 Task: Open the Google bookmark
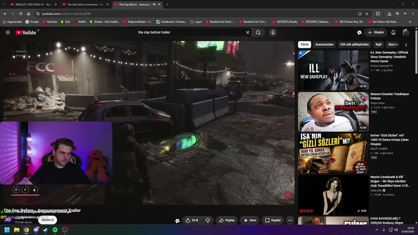(32, 22)
